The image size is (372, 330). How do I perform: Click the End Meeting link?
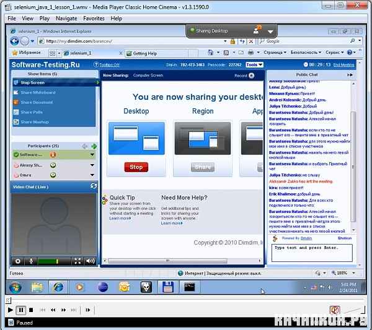[x=343, y=64]
